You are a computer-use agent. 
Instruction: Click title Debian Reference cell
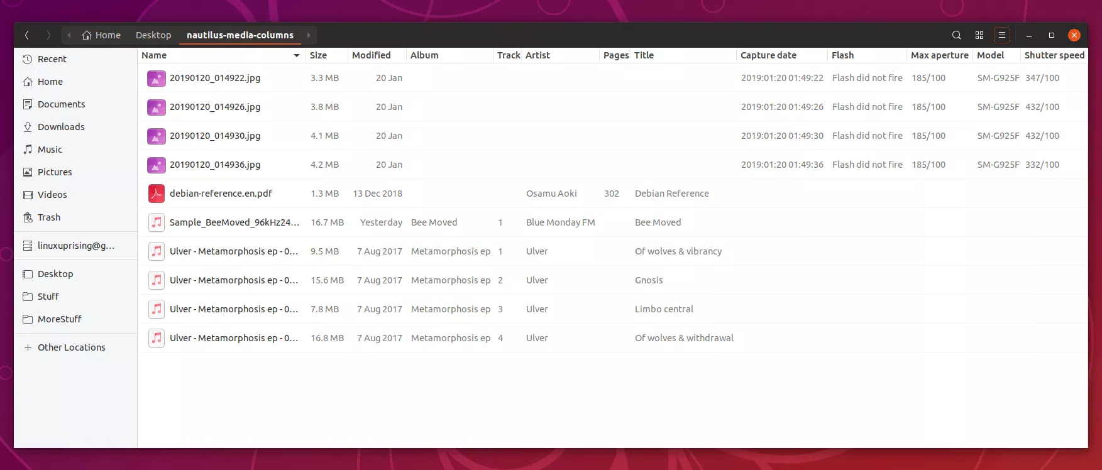click(672, 194)
